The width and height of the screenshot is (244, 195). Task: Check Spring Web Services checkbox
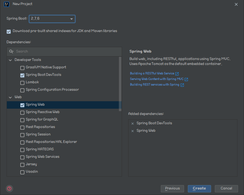[x=22, y=157]
